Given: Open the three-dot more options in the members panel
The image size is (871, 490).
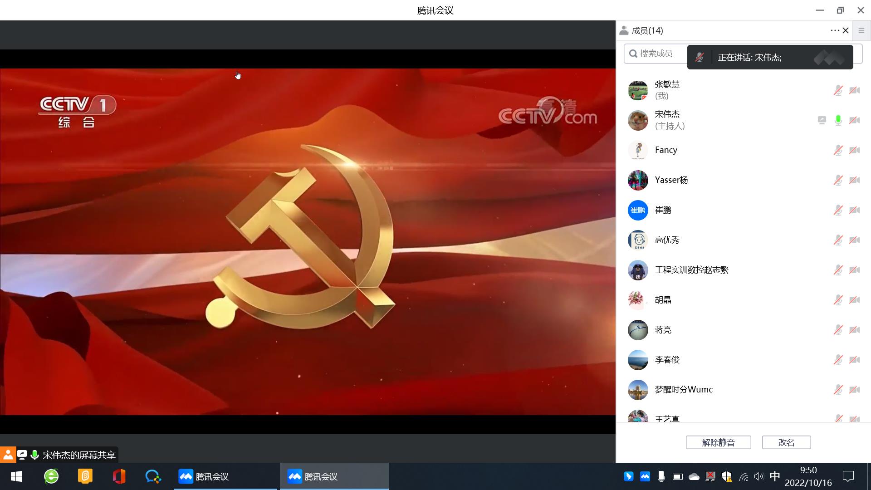Looking at the screenshot, I should point(835,30).
